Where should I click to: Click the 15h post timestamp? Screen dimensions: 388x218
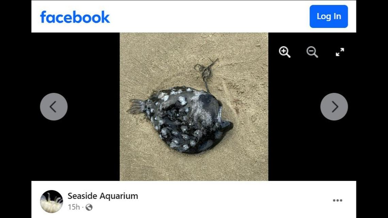[x=74, y=207]
